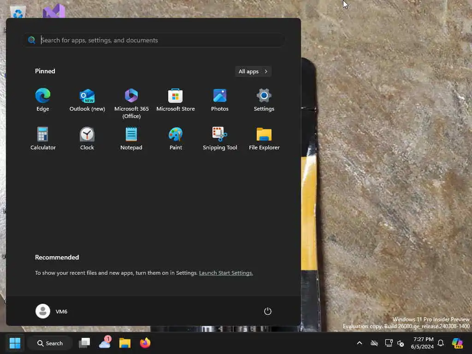
Task: Open the clock showing 7:27 PM
Action: coord(422,343)
